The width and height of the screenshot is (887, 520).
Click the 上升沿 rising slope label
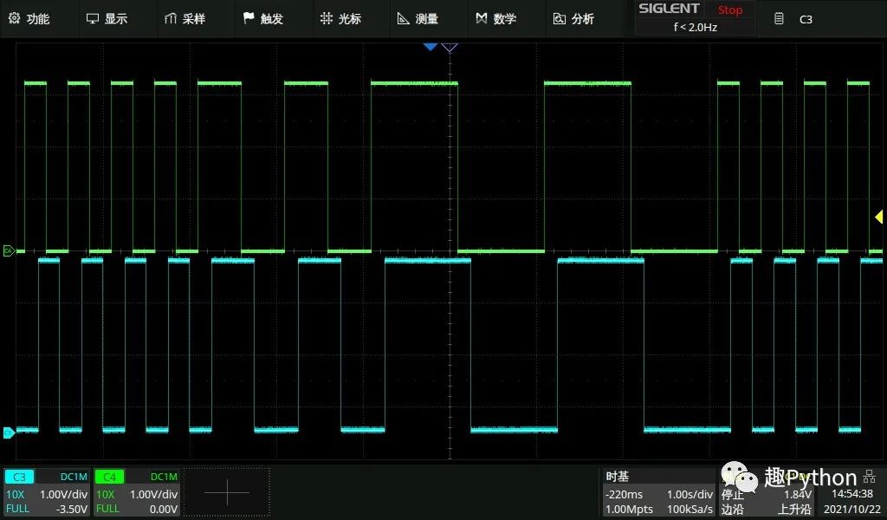[794, 510]
